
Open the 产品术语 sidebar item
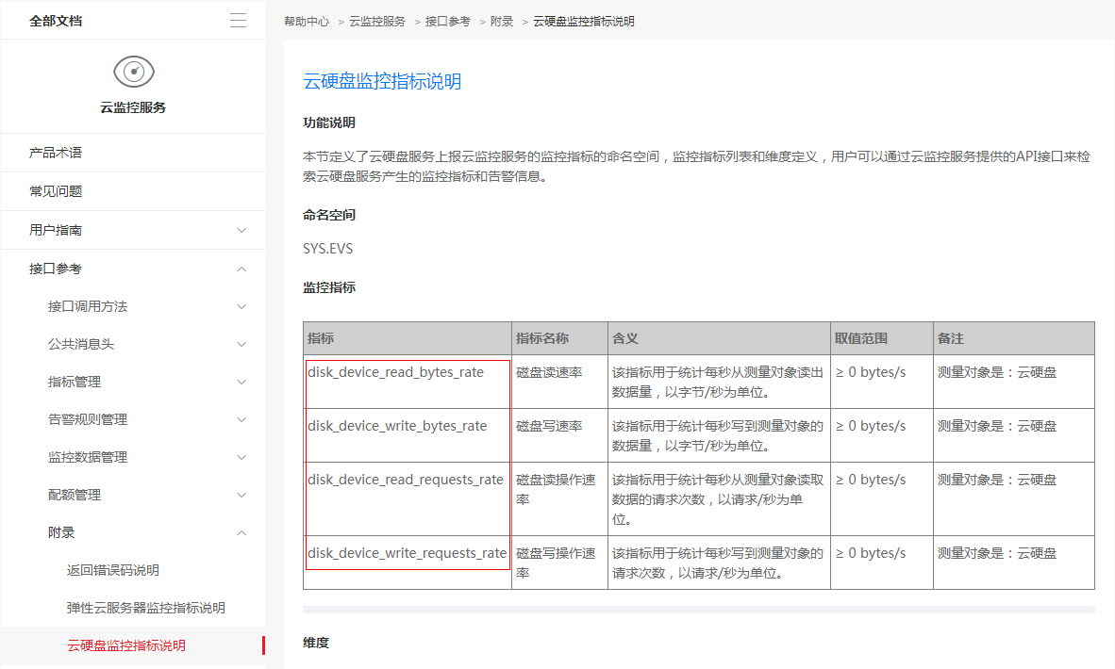coord(133,153)
